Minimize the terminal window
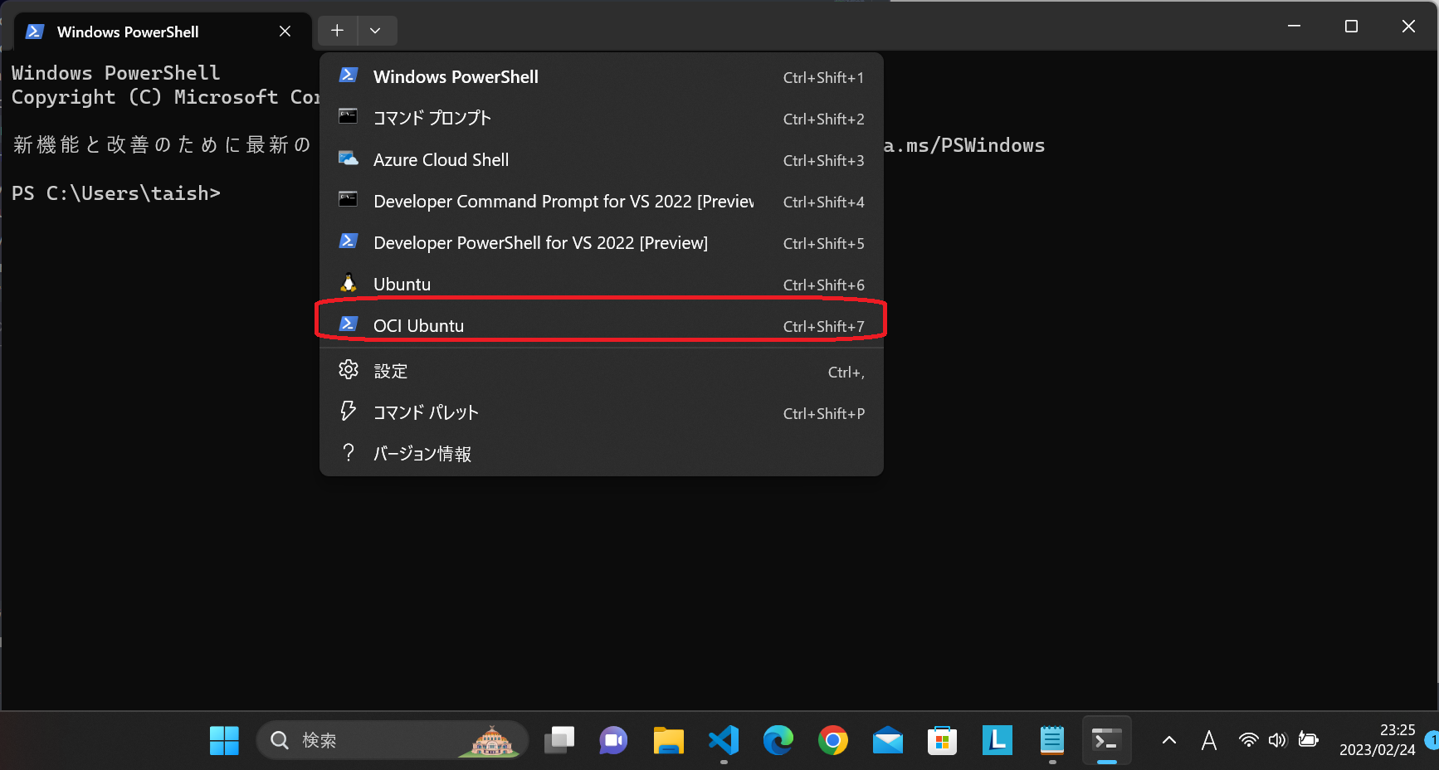 [1294, 27]
